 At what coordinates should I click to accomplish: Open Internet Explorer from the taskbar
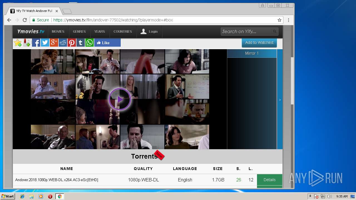22,196
